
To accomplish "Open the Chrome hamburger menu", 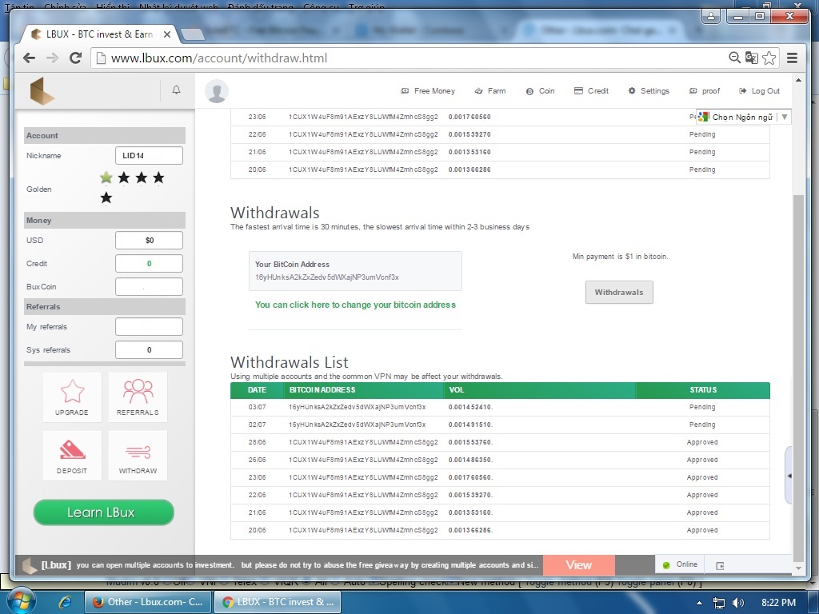I will coord(793,58).
